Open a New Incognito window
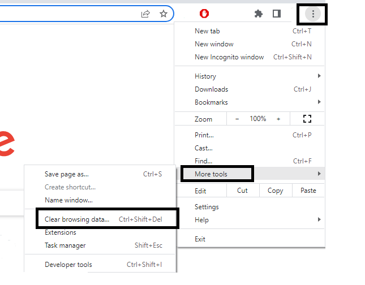The image size is (365, 285). 250,57
